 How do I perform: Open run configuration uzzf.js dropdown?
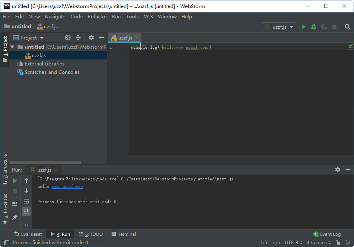coord(279,27)
